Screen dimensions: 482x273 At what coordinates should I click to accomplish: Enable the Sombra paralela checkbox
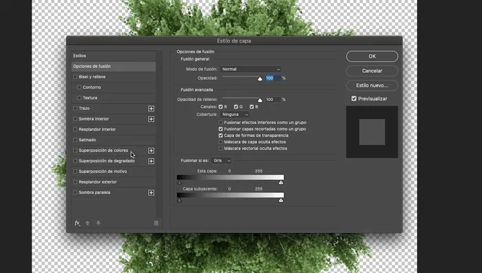coord(75,193)
